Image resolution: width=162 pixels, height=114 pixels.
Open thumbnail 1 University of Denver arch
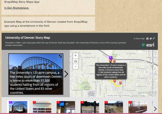18,107
